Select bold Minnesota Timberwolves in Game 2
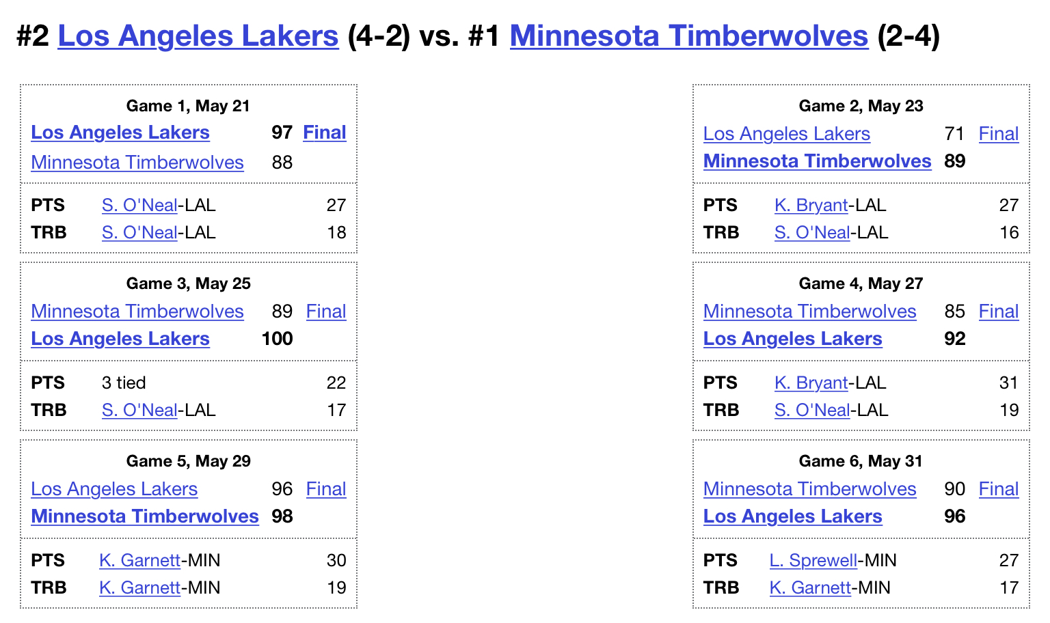1050x623 pixels. click(818, 161)
